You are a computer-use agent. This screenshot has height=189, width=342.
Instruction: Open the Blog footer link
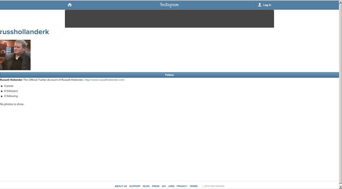tap(146, 186)
